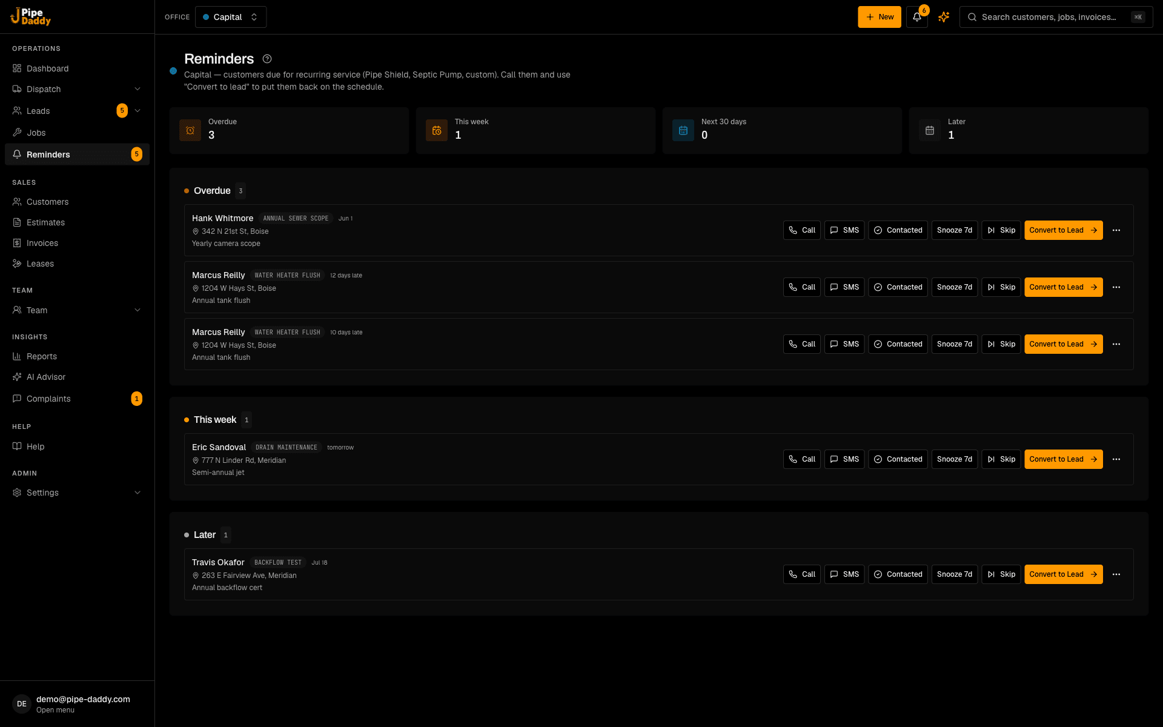Expand the Team menu chevron
1163x727 pixels.
pos(138,310)
